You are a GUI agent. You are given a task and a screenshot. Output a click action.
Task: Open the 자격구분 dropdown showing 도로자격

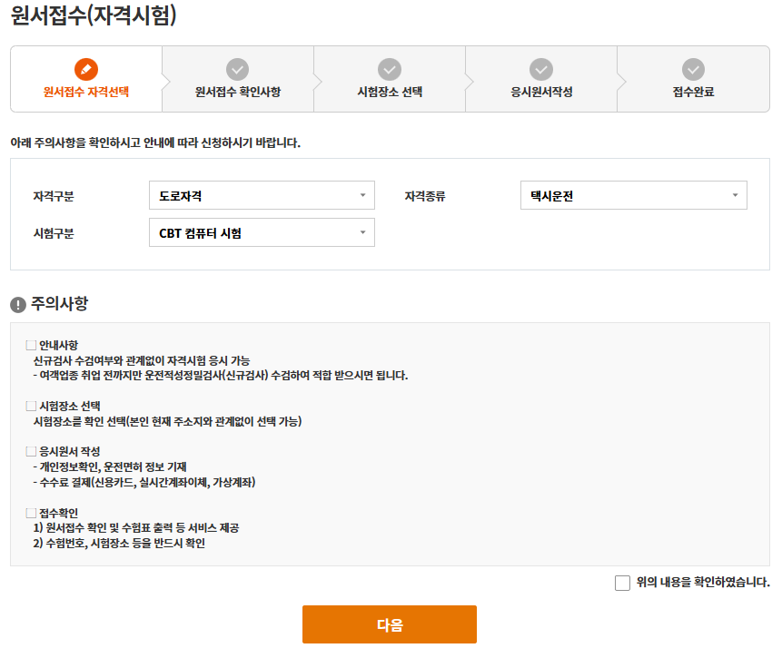click(262, 195)
